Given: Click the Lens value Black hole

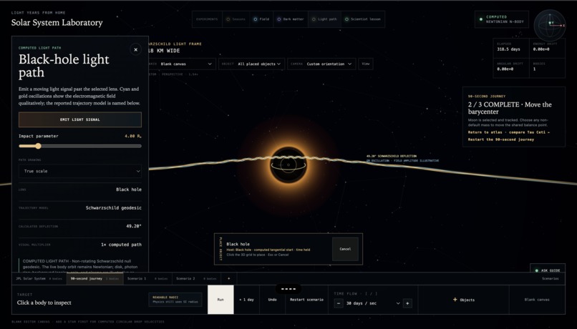Looking at the screenshot, I should (x=129, y=190).
